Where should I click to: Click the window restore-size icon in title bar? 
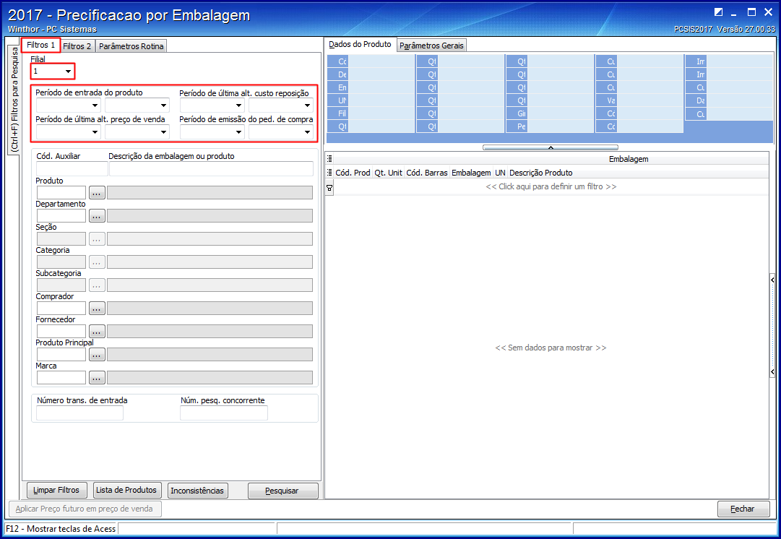tap(719, 12)
